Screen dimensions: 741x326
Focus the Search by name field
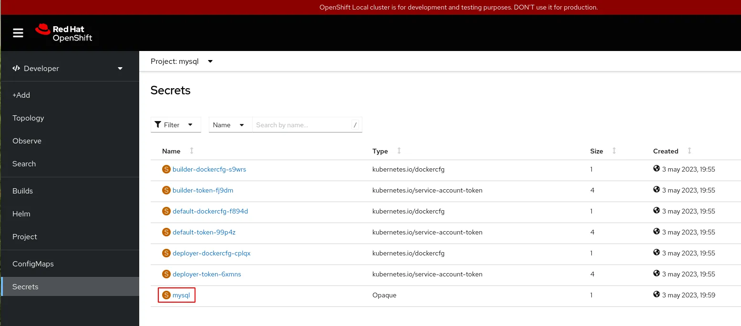[301, 125]
